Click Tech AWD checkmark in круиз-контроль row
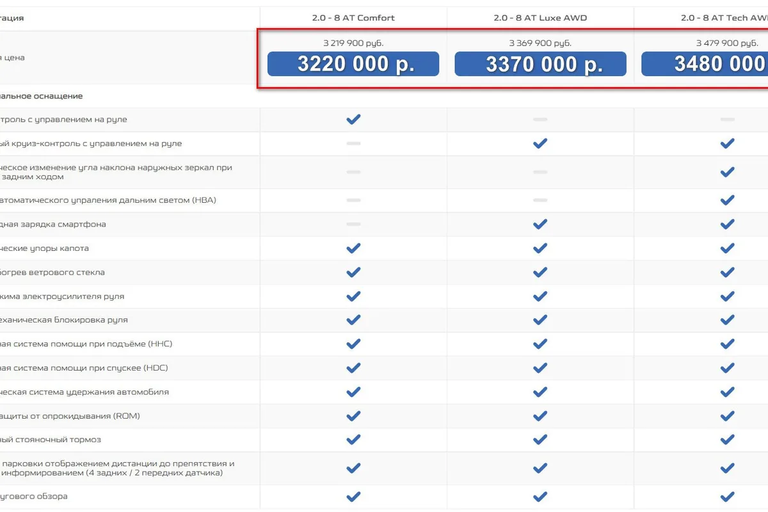The image size is (768, 512). [727, 143]
